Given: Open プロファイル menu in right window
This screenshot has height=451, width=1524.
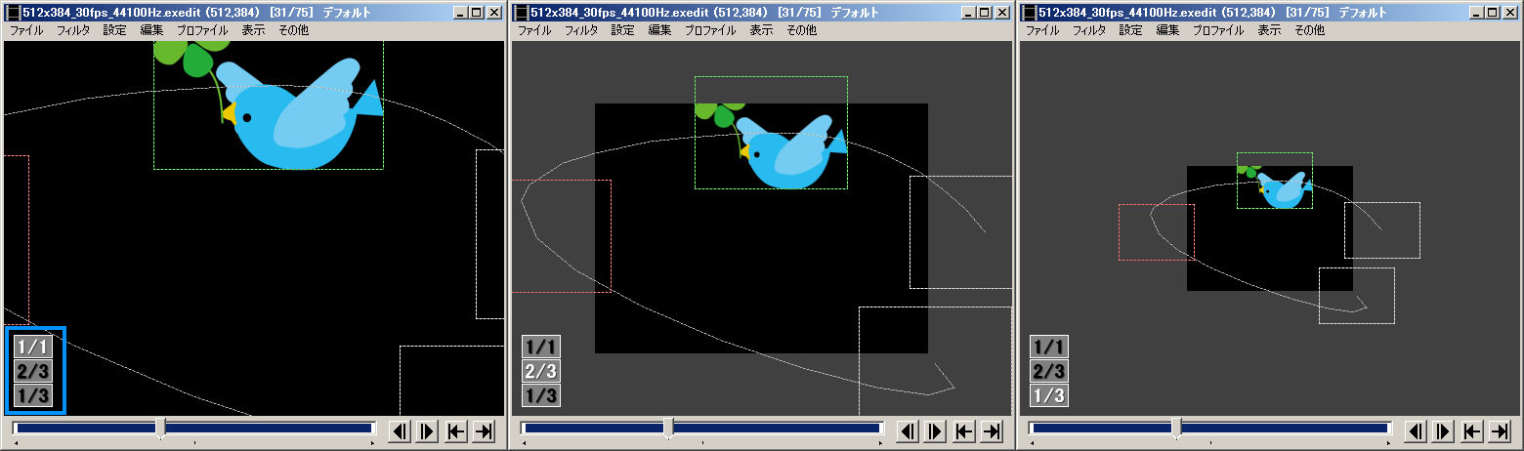Looking at the screenshot, I should (1218, 30).
